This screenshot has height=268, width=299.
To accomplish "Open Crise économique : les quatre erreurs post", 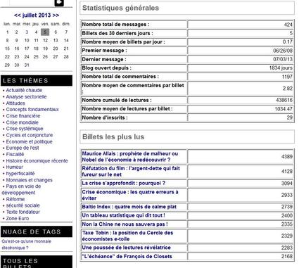I will (x=130, y=195).
